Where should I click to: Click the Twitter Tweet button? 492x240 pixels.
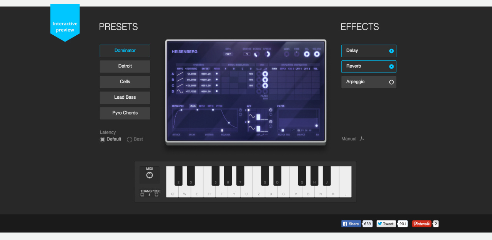point(386,224)
